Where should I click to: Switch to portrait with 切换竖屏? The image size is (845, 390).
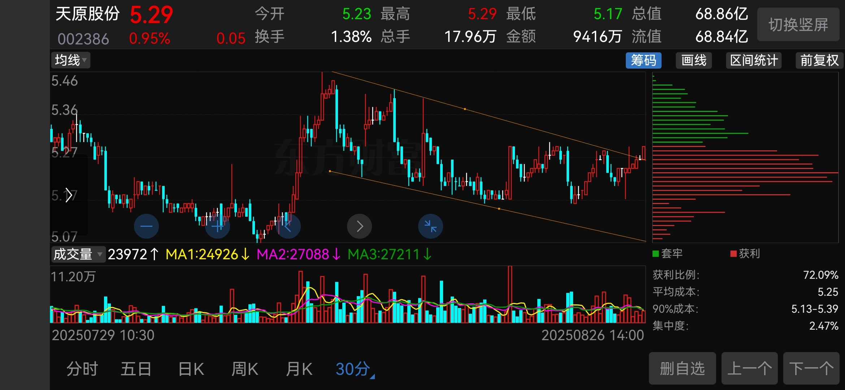tap(798, 25)
